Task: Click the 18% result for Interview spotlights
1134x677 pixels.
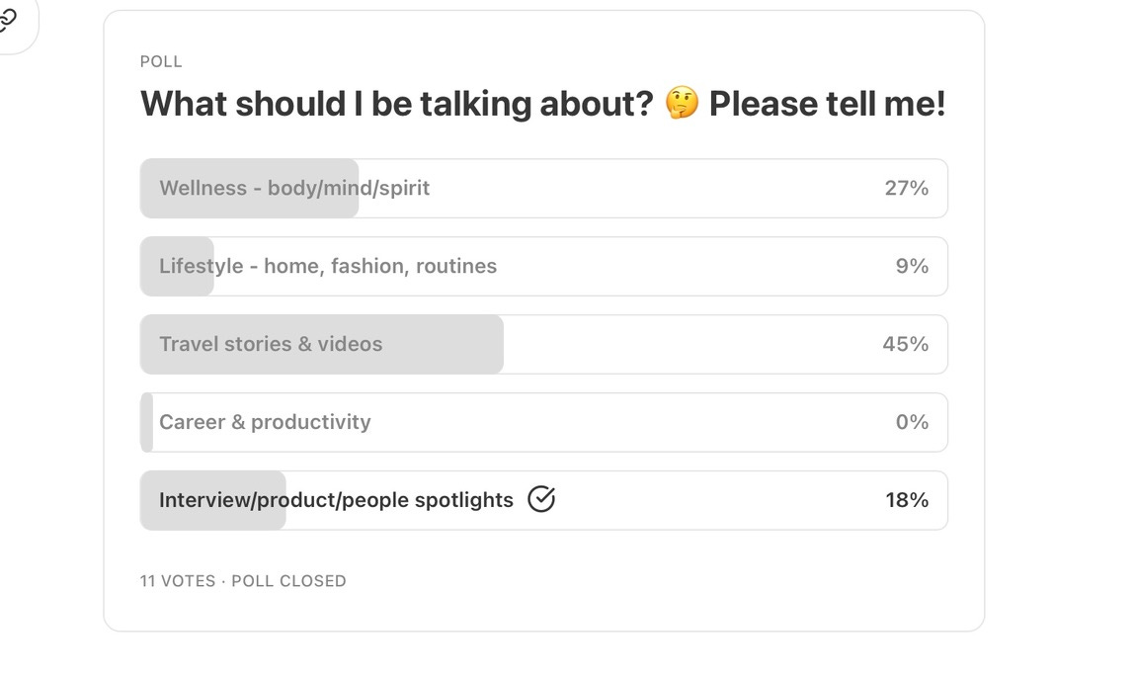Action: [907, 500]
